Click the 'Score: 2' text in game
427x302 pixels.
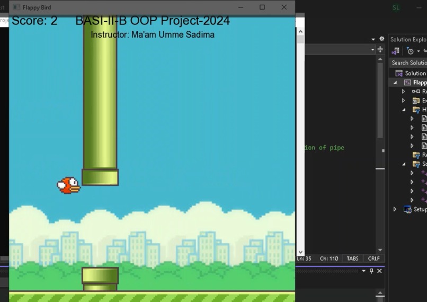pos(34,21)
